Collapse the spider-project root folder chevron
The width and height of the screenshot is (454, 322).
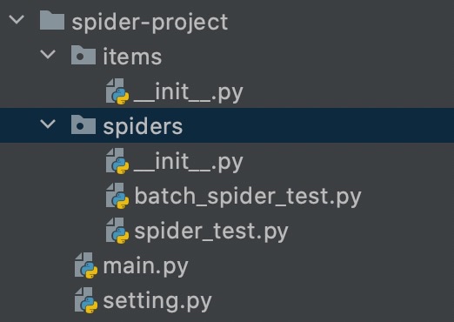tap(17, 20)
